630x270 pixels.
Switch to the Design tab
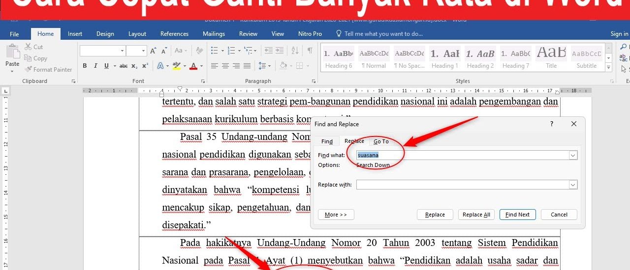105,34
